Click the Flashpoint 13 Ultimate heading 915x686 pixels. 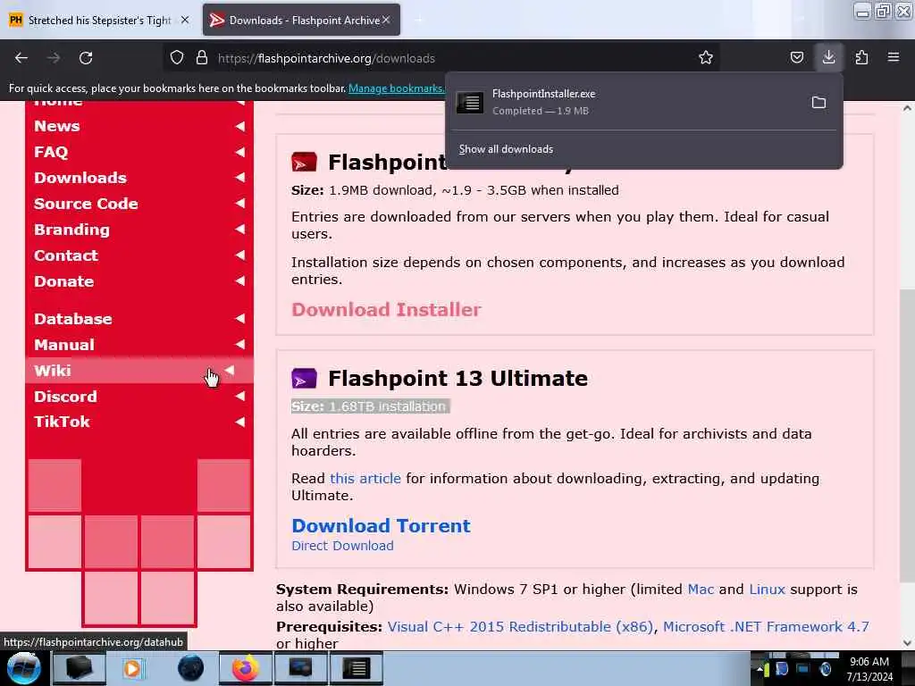pos(457,378)
